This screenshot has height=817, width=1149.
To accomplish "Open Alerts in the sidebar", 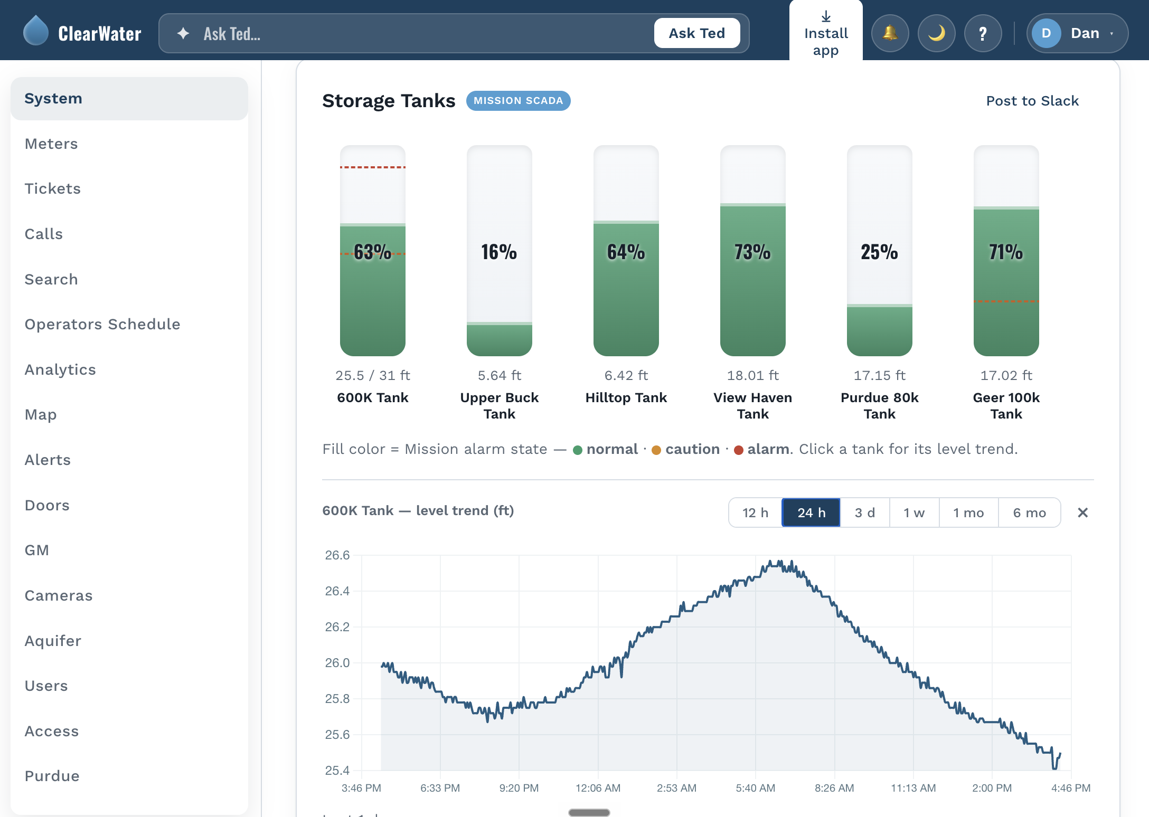I will 129,460.
